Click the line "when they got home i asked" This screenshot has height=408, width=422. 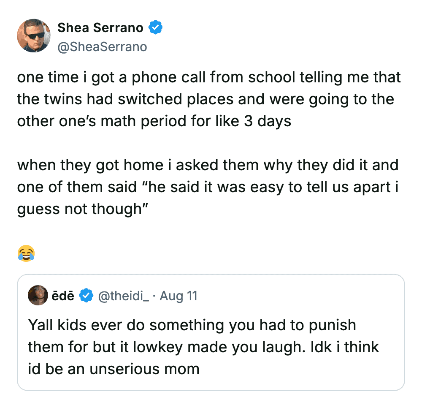tap(208, 165)
